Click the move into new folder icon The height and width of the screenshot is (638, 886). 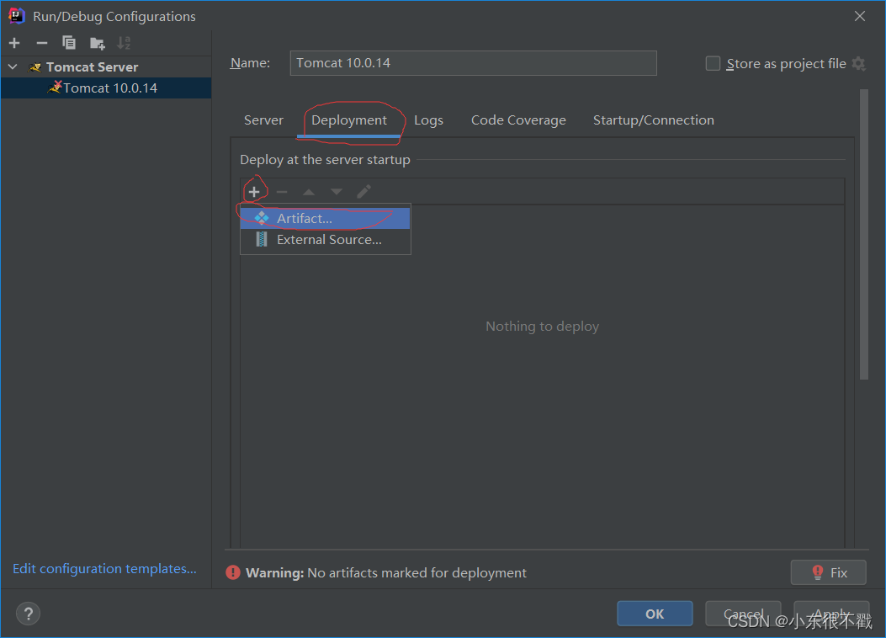[97, 43]
